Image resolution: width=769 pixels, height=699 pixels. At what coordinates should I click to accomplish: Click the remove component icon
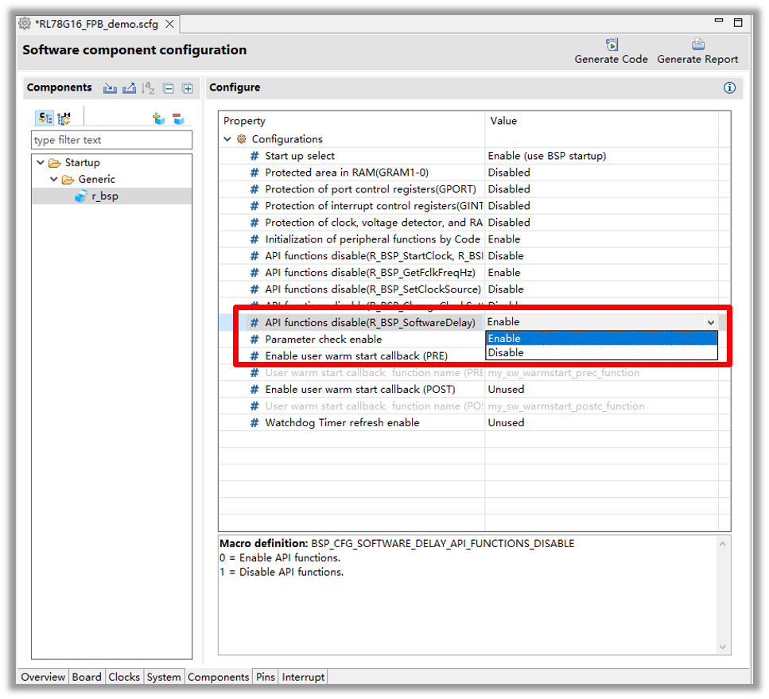pos(178,118)
